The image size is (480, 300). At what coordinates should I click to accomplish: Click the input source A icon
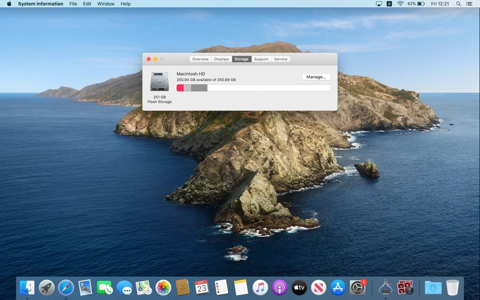coord(389,3)
